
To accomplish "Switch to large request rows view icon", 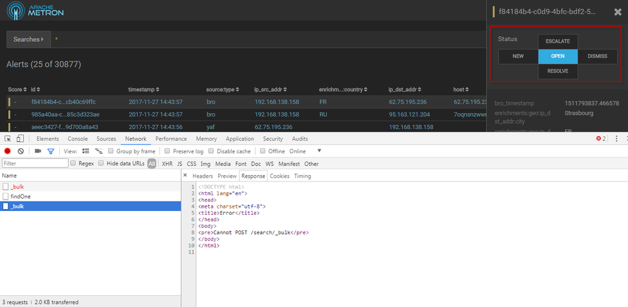I will click(x=85, y=151).
